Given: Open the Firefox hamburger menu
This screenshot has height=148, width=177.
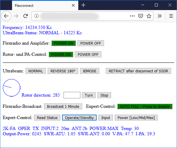Looking at the screenshot, I should (171, 16).
